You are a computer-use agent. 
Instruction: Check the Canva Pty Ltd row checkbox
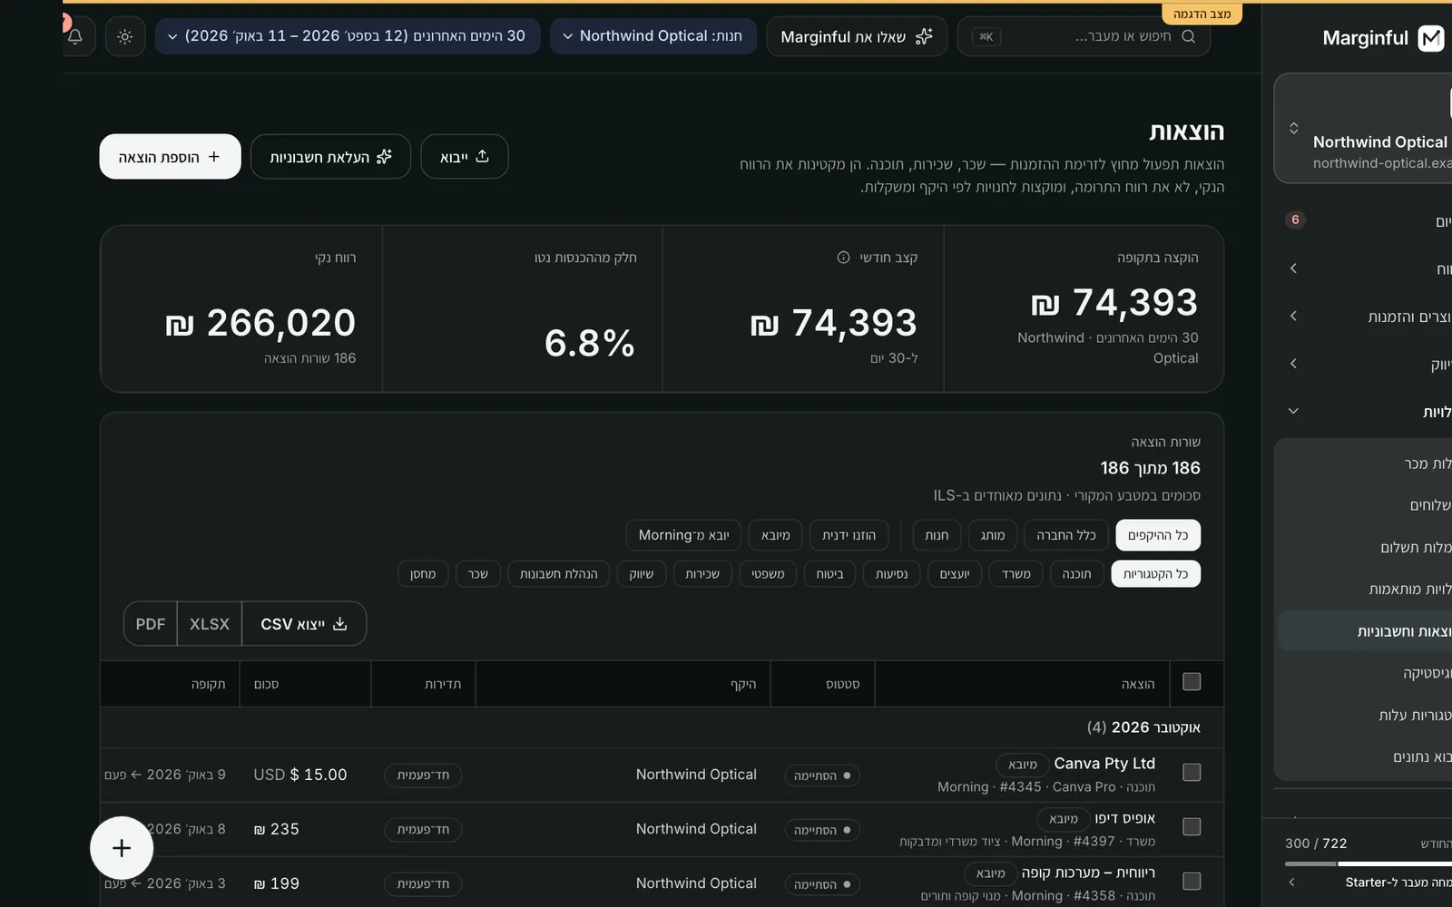(x=1192, y=773)
